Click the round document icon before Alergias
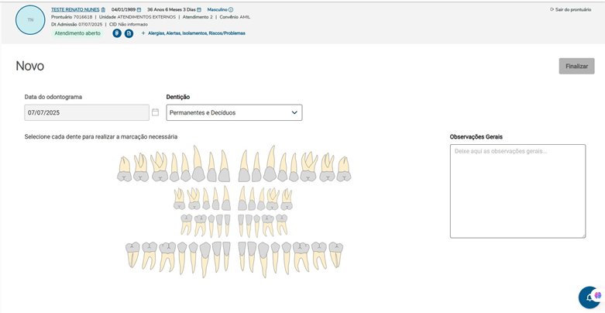Screen dimensions: 605x313 (129, 33)
